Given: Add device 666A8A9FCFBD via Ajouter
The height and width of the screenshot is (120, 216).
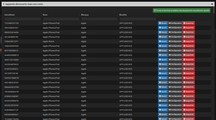Looking at the screenshot, I should (x=163, y=87).
